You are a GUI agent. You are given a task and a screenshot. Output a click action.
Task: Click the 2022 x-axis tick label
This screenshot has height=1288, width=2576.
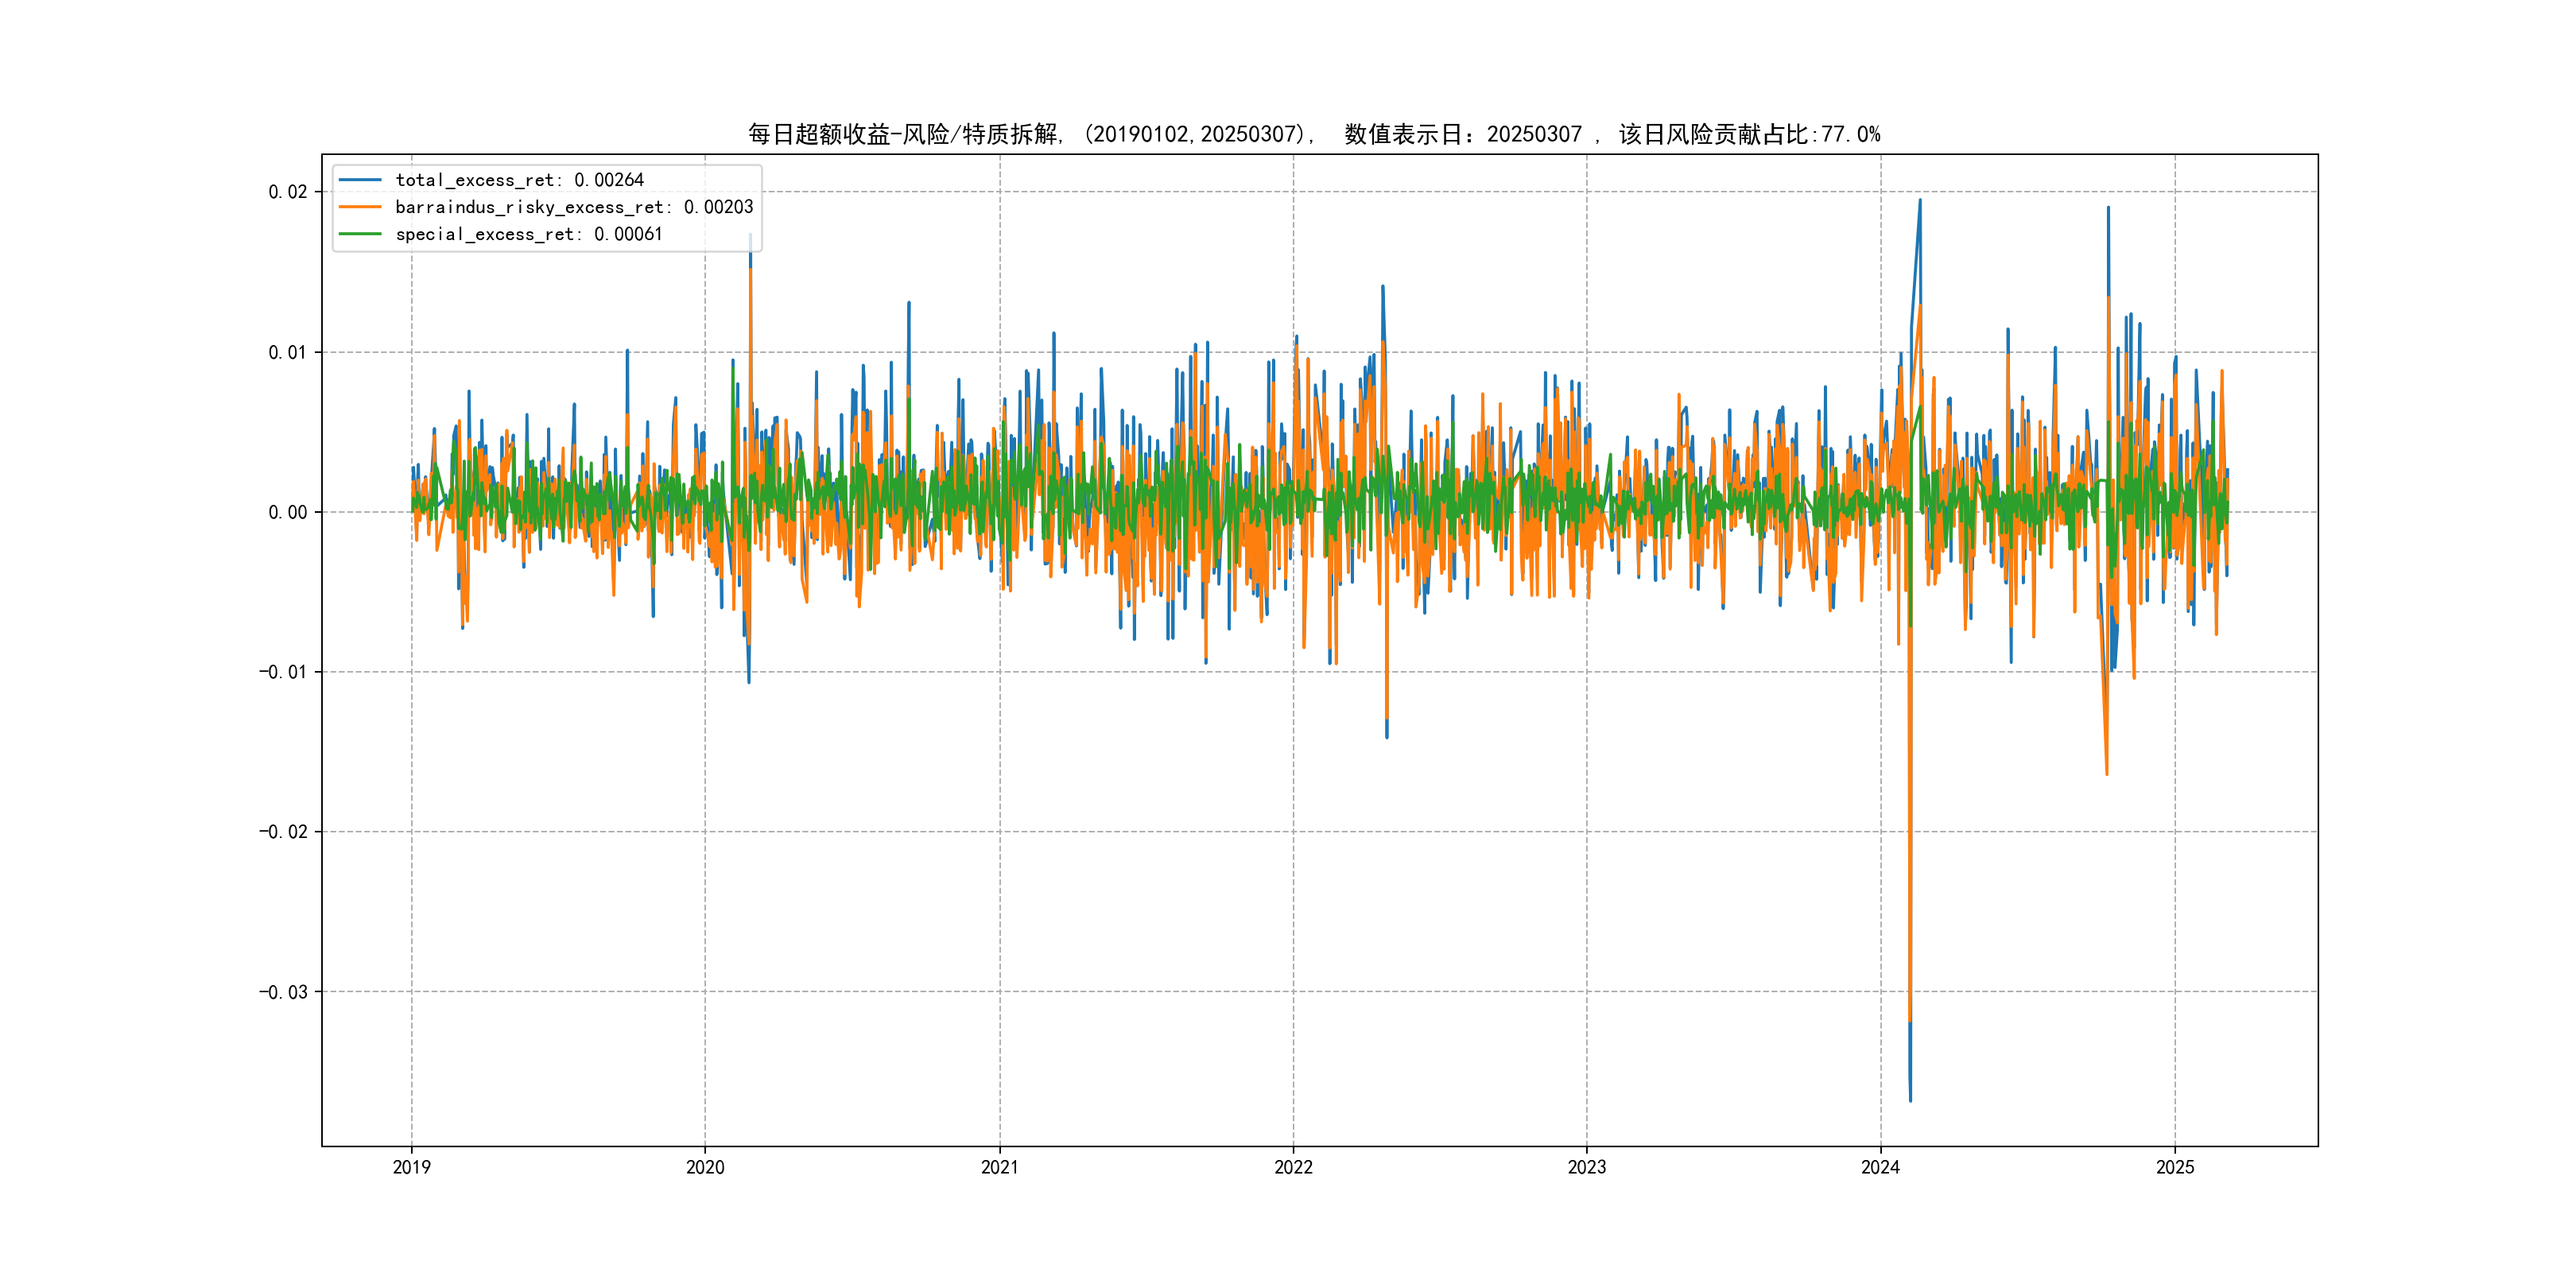click(x=1293, y=1167)
